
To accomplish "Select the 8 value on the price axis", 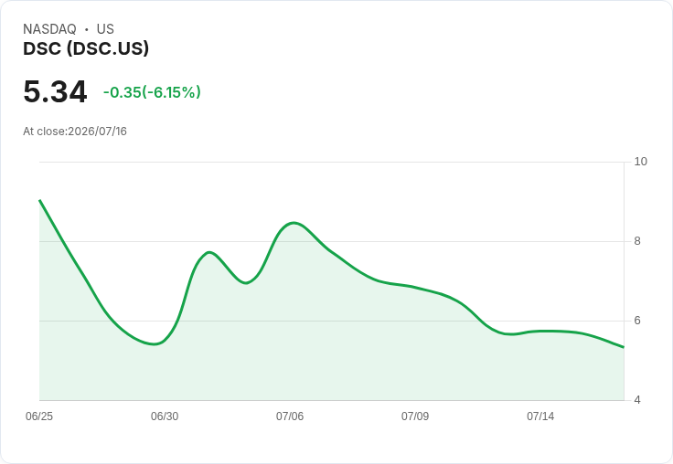I will coord(637,241).
